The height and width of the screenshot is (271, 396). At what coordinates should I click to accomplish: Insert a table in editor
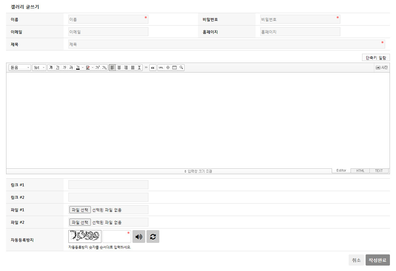[x=174, y=68]
